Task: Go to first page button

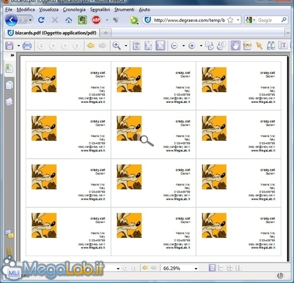Action: click(42, 46)
